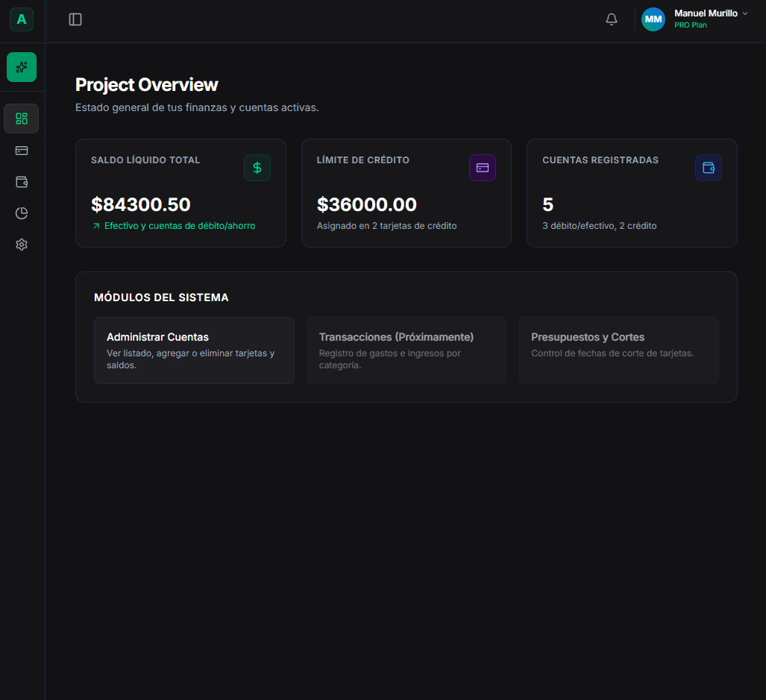Click the 'PRO Plan' label
The width and height of the screenshot is (766, 700).
(x=690, y=25)
